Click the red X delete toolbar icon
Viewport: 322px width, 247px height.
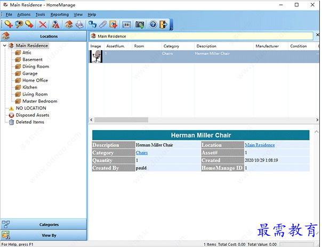click(43, 25)
